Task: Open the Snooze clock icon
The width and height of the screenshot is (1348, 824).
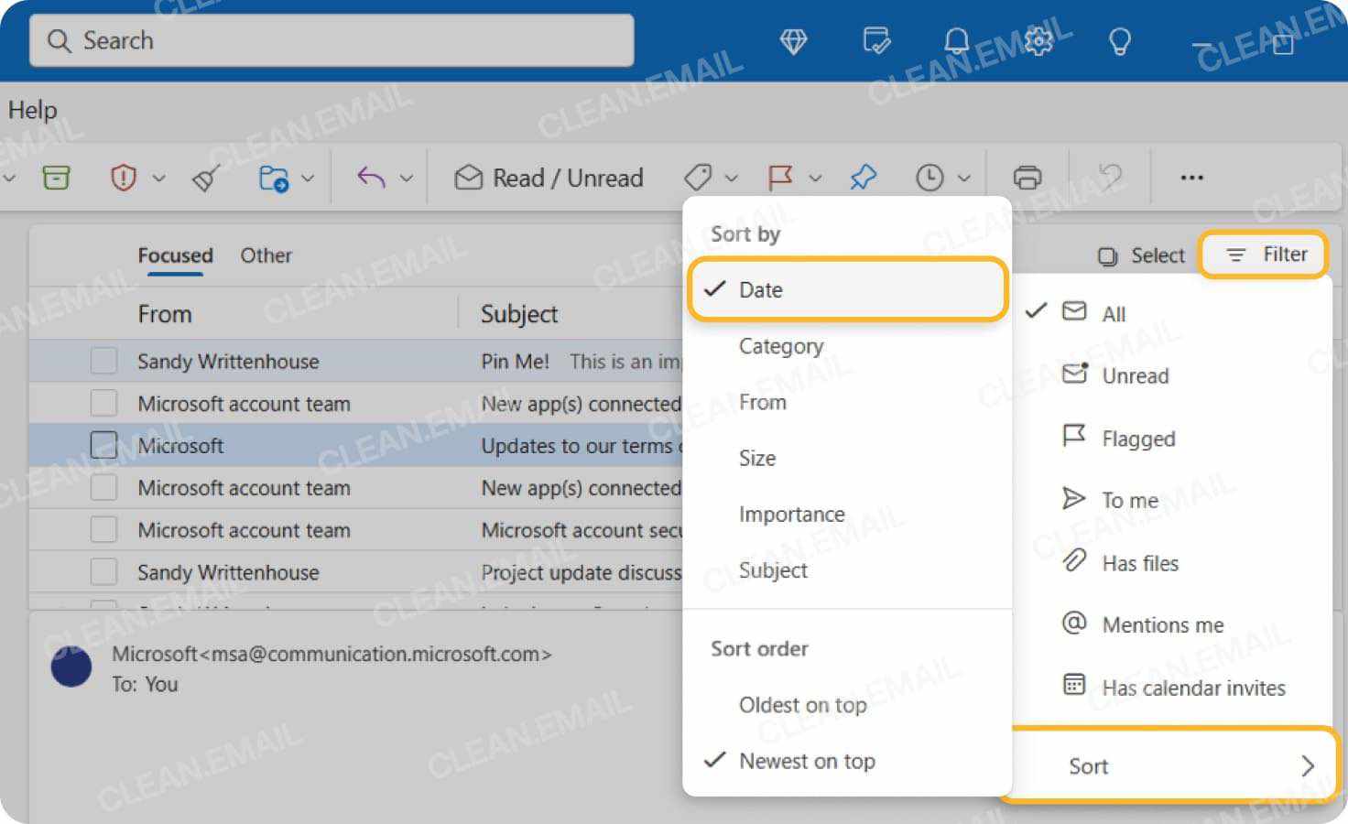Action: 930,177
